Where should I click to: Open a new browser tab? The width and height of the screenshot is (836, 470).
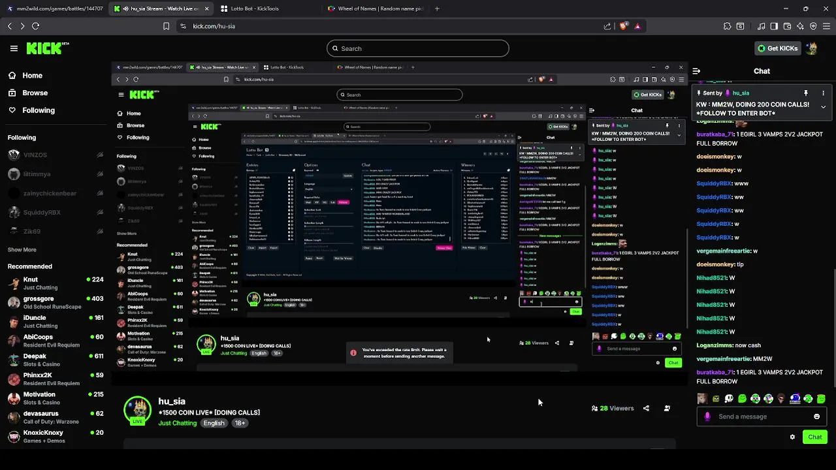tap(437, 8)
